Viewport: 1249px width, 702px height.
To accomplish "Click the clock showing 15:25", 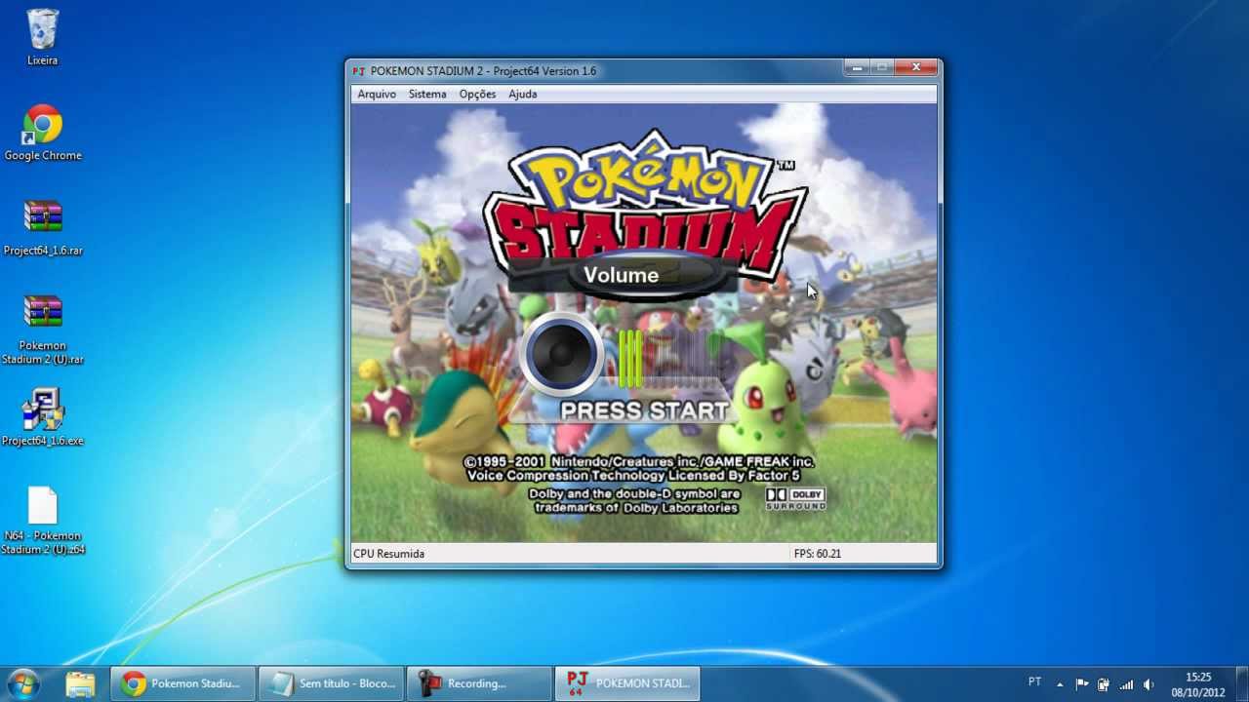I will click(1198, 684).
